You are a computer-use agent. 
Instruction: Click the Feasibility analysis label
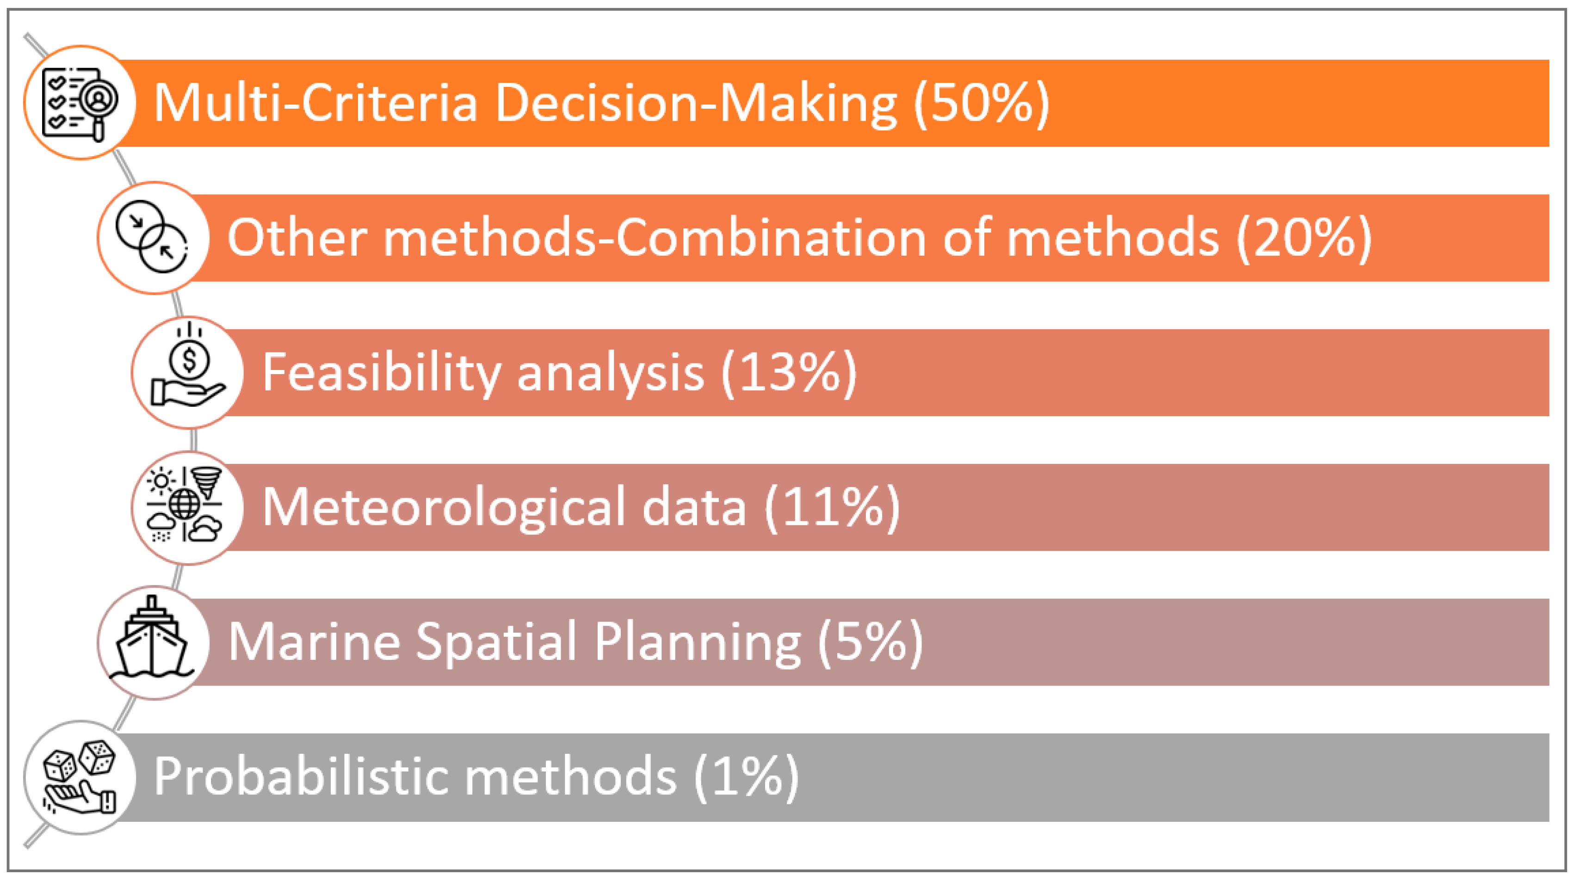tap(483, 373)
